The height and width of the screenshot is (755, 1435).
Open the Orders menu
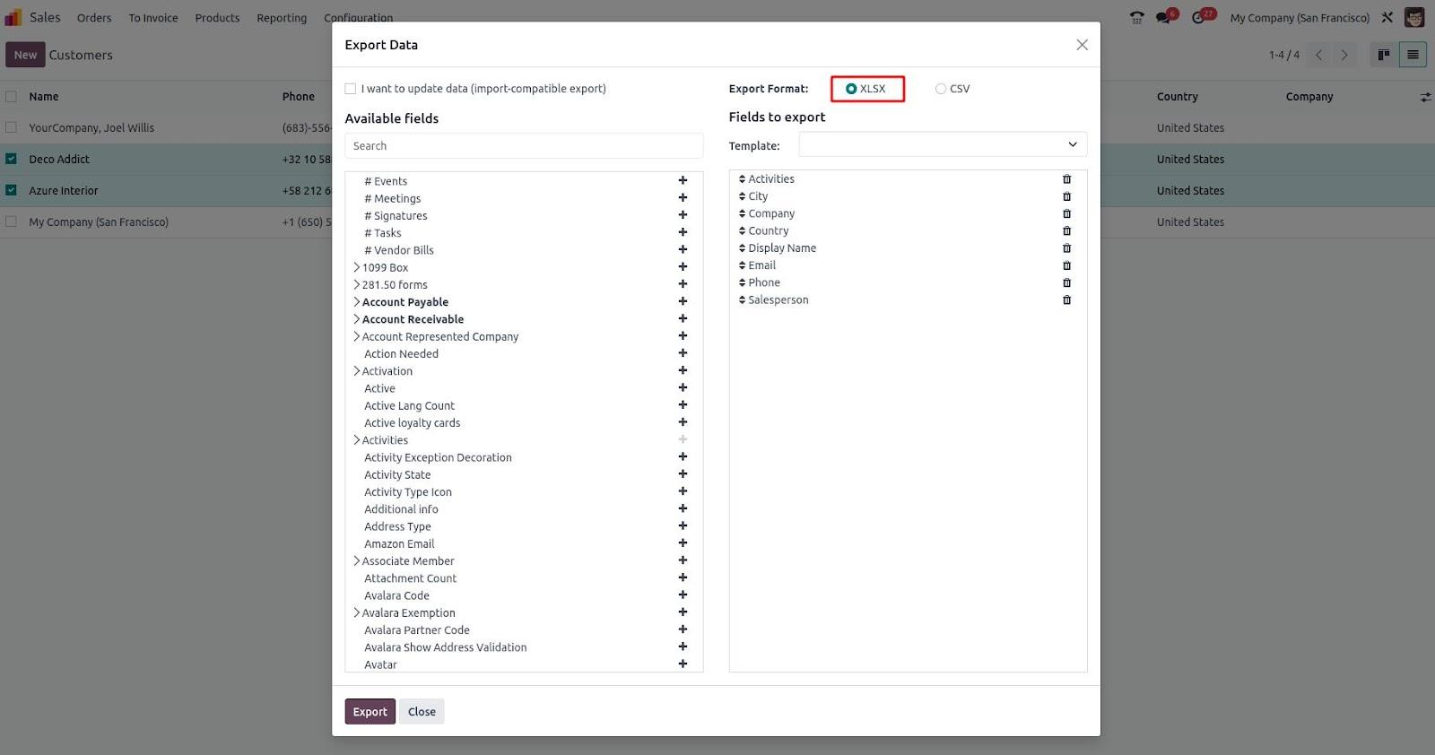[94, 18]
